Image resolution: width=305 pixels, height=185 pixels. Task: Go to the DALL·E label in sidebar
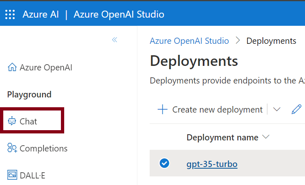tap(32, 175)
